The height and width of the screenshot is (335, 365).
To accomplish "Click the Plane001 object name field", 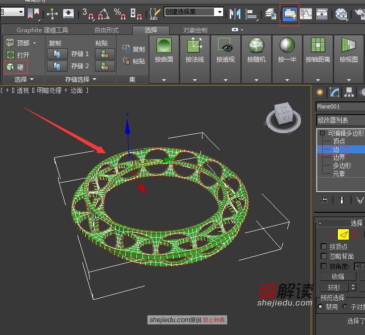I will coord(341,106).
